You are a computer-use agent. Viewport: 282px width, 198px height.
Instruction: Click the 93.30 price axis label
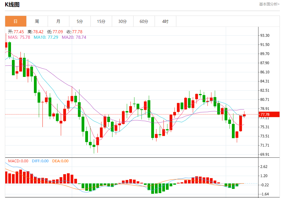click(265, 35)
